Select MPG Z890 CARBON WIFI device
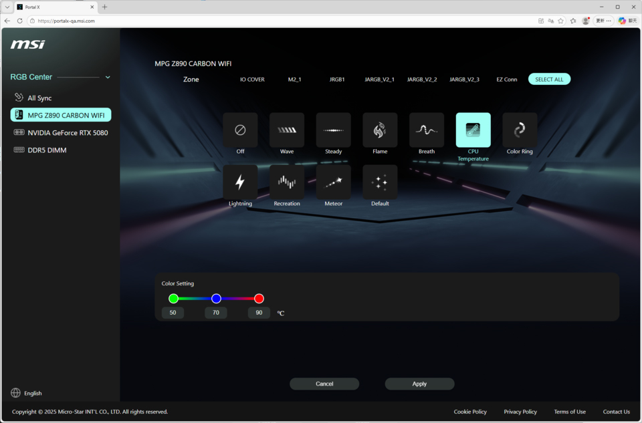642x423 pixels. click(x=61, y=115)
